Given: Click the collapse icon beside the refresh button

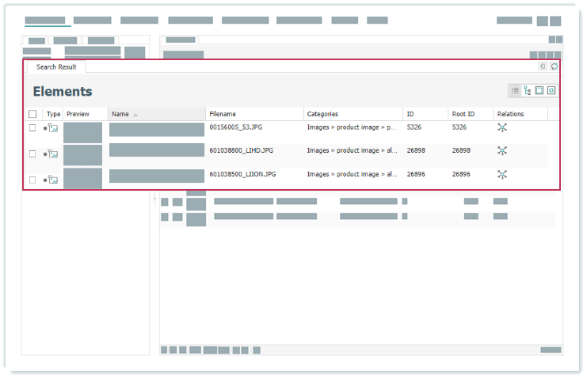Looking at the screenshot, I should [x=543, y=67].
